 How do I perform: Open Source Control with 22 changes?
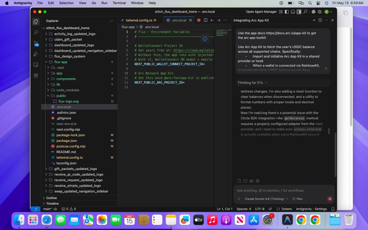(x=36, y=43)
